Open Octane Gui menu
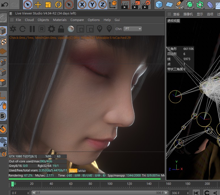This screenshot has width=220, height=195. [x=117, y=20]
